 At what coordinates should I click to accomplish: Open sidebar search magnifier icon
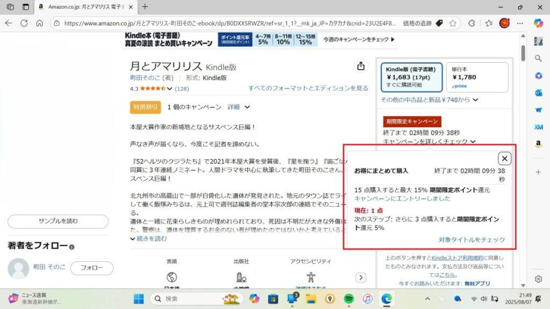pos(538,58)
